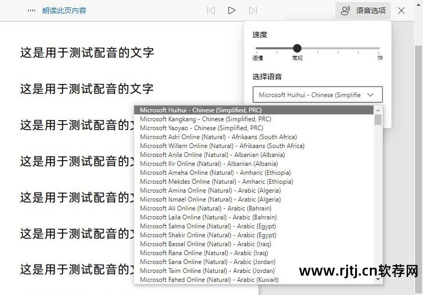Play the read aloud audio
Screen dimensions: 423x295
(x=231, y=10)
